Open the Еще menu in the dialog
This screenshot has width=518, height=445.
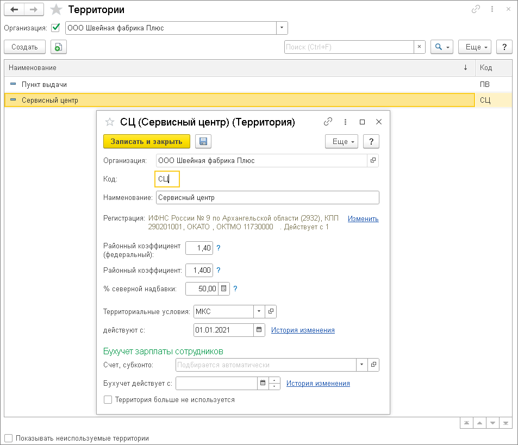[341, 141]
